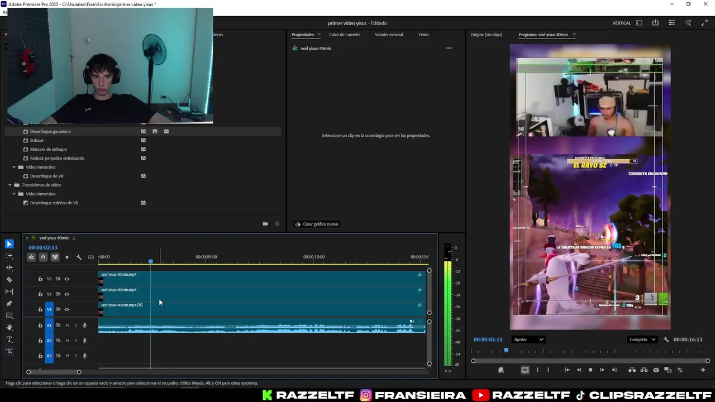715x402 pixels.
Task: Add a marker in the timeline
Action: click(67, 257)
